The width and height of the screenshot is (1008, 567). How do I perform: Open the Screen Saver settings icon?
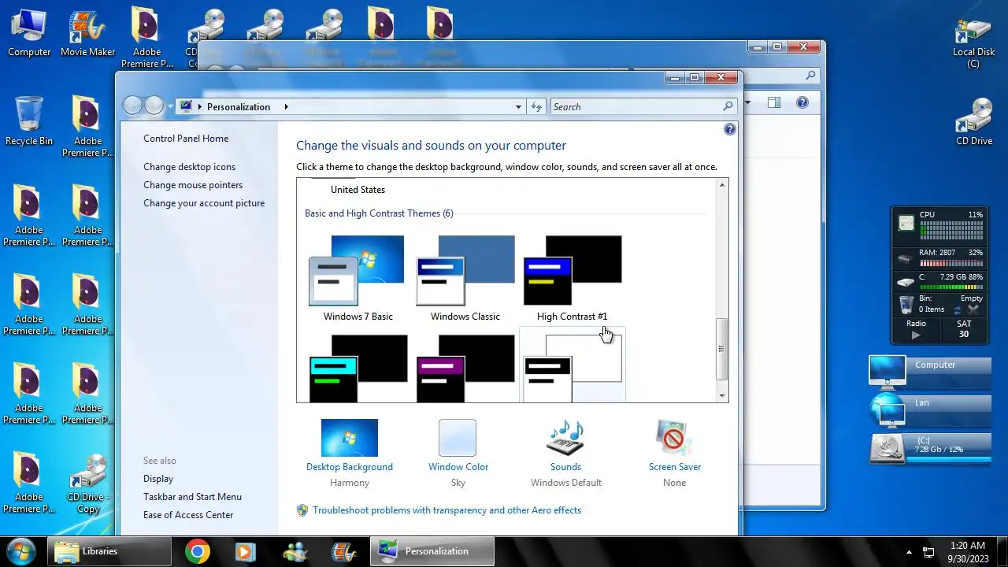click(674, 438)
